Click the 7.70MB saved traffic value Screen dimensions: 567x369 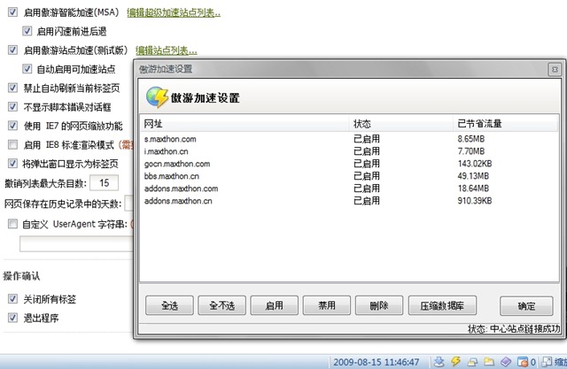[470, 151]
